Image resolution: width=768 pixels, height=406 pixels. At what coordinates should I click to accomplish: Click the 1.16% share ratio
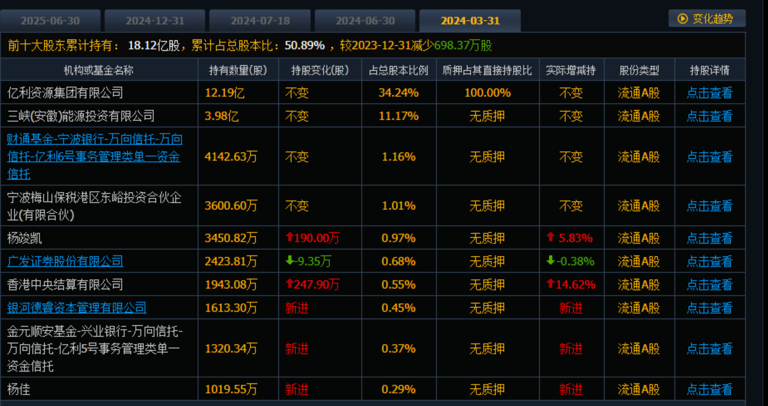point(399,157)
